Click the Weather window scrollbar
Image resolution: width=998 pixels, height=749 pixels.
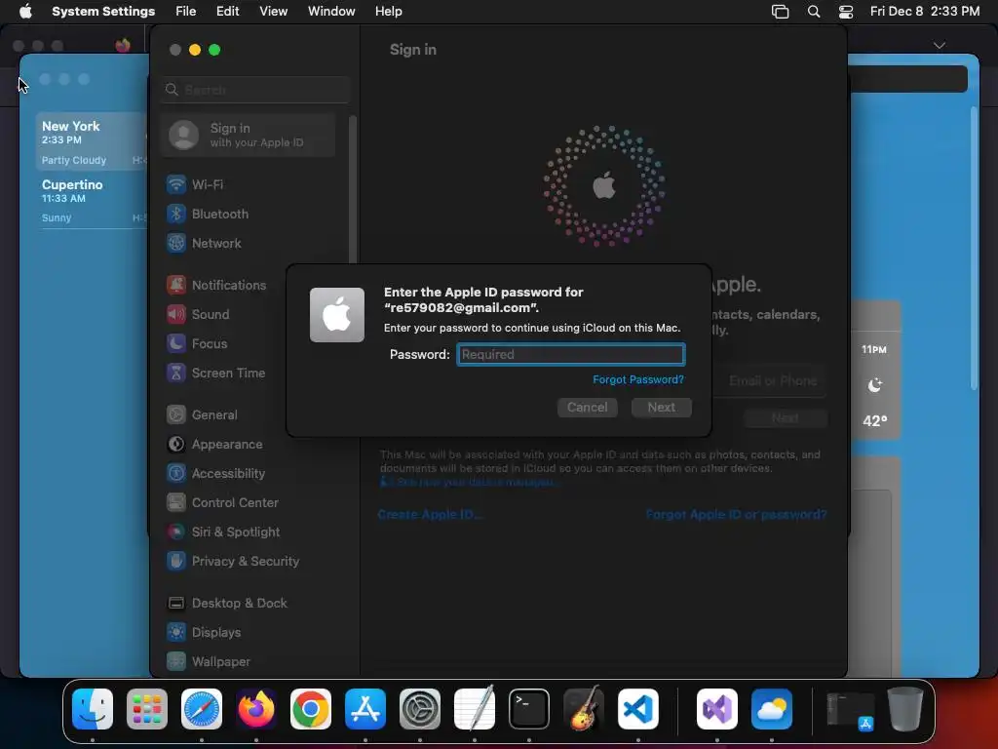[974, 249]
